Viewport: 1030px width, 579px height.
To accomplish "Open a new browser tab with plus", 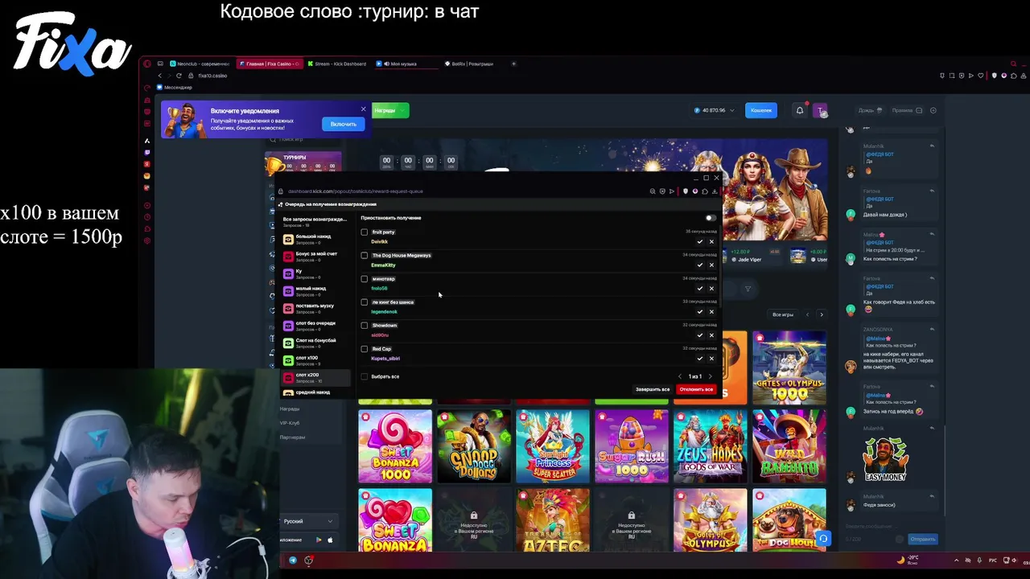I will coord(514,64).
